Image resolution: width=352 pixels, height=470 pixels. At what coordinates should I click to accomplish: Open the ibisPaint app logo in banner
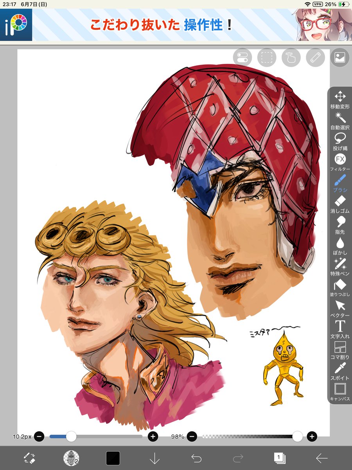pyautogui.click(x=16, y=24)
